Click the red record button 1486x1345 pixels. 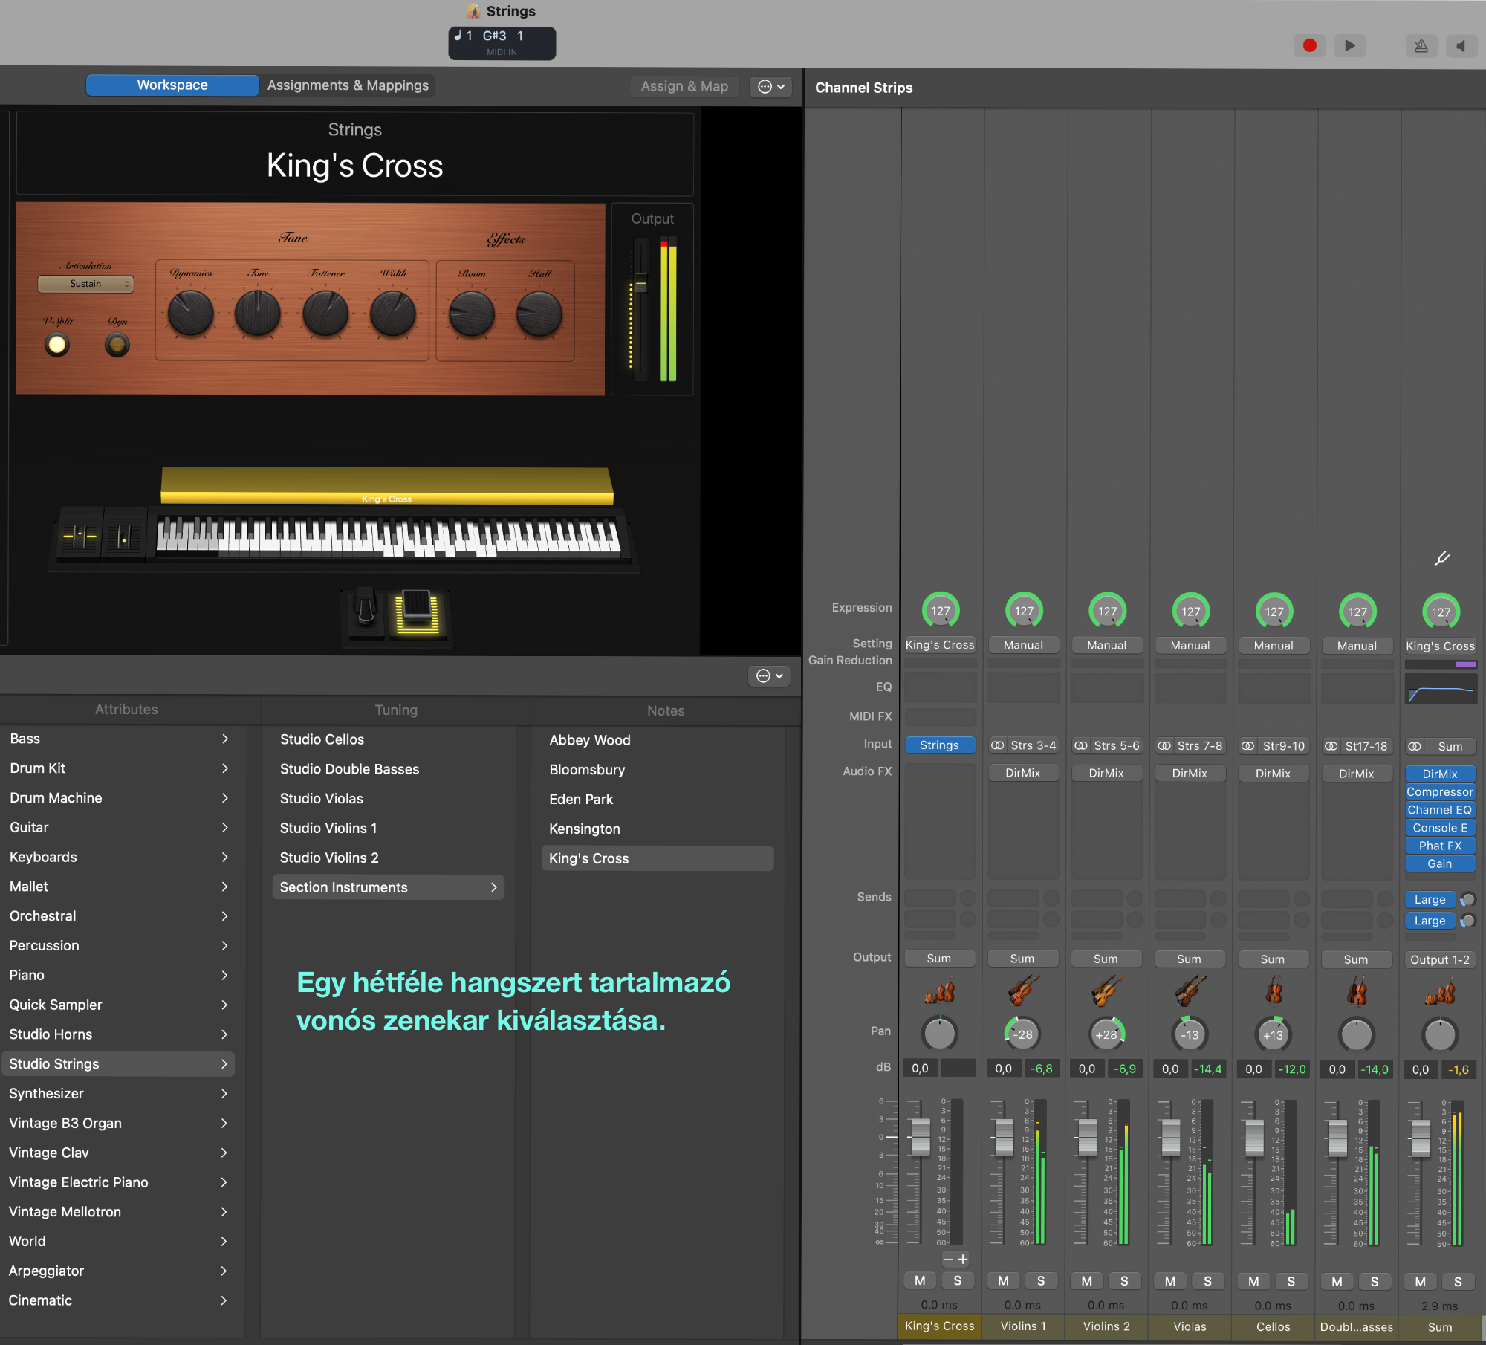(x=1310, y=46)
